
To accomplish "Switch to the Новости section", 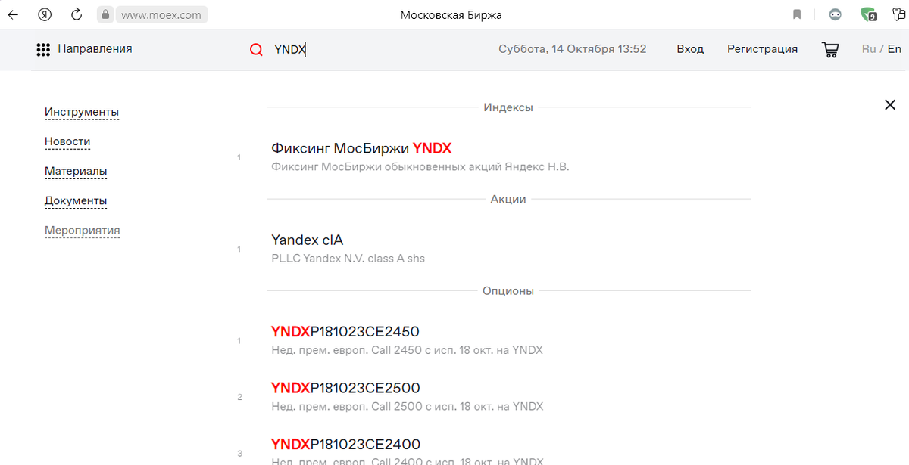I will [x=67, y=141].
